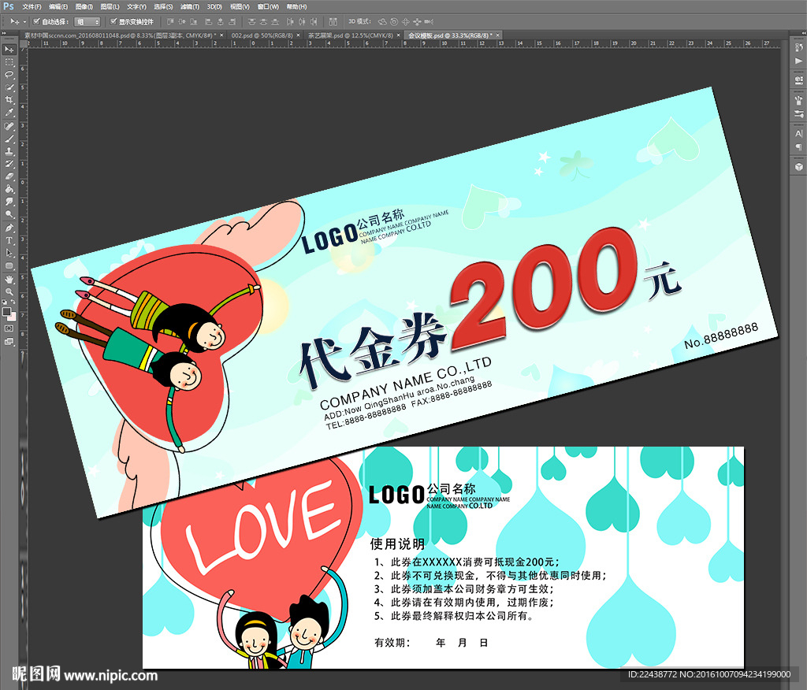Select the Clone Stamp tool
This screenshot has width=807, height=690.
9,151
